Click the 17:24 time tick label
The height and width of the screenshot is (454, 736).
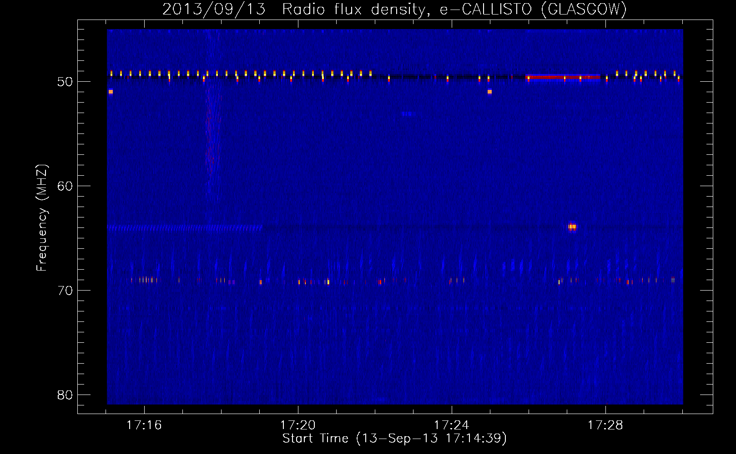452,425
